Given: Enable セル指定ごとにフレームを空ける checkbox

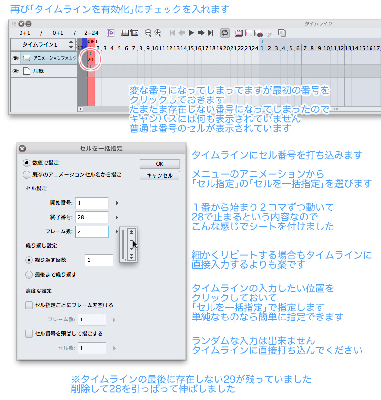Looking at the screenshot, I should [29, 305].
